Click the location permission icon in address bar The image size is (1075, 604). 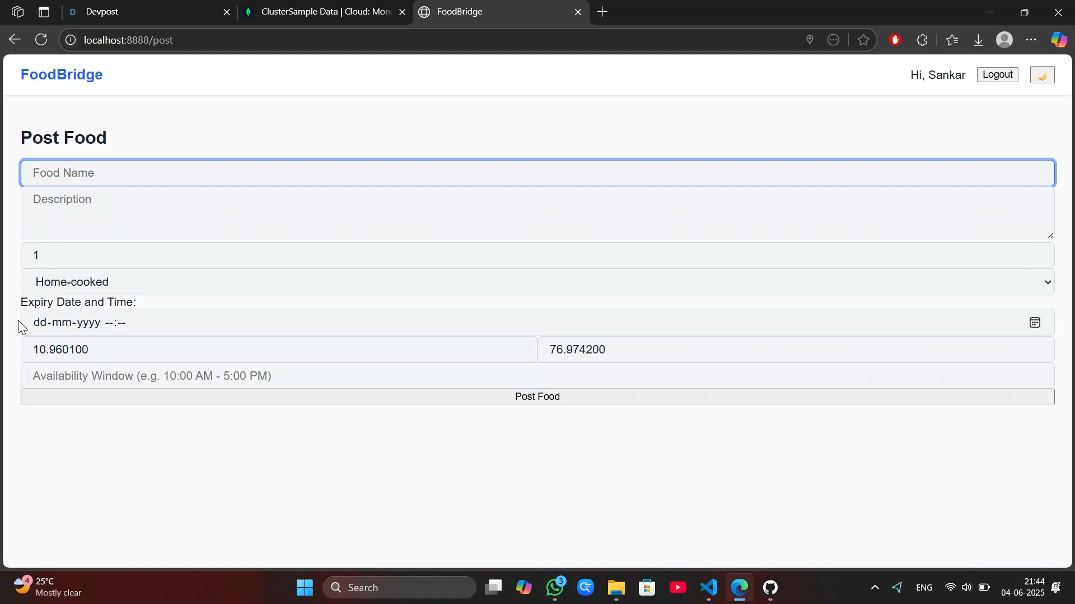coord(810,40)
